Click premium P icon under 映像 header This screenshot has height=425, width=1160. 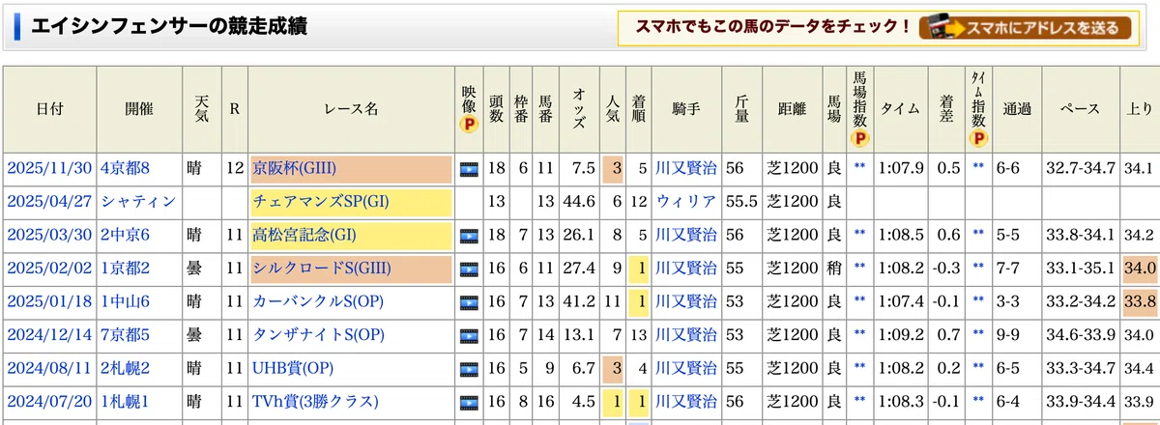(469, 125)
